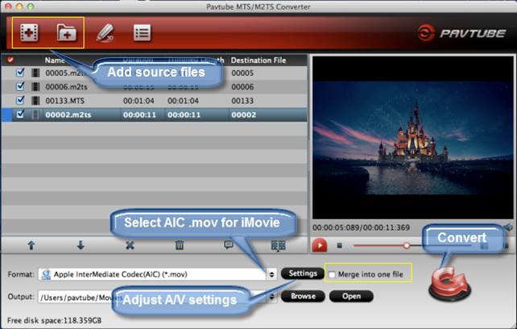Enable Merge into one file checkbox
The width and height of the screenshot is (517, 329).
[332, 274]
